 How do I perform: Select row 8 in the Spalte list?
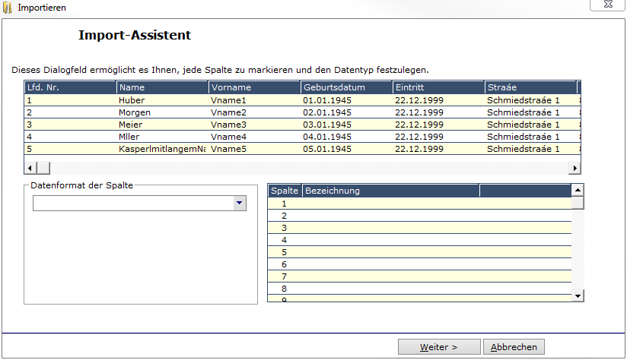(419, 289)
